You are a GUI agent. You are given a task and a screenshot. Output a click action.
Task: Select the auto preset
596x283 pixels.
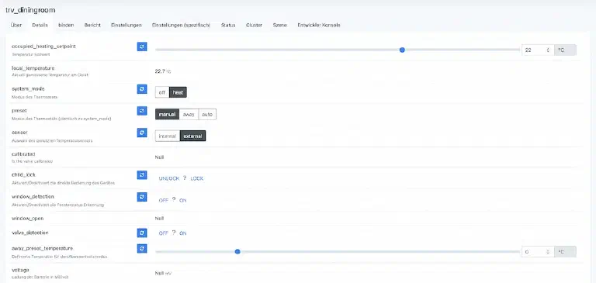pyautogui.click(x=207, y=114)
